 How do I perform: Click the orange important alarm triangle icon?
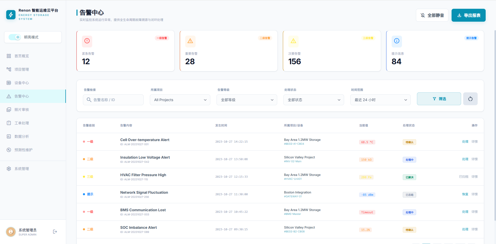click(190, 41)
